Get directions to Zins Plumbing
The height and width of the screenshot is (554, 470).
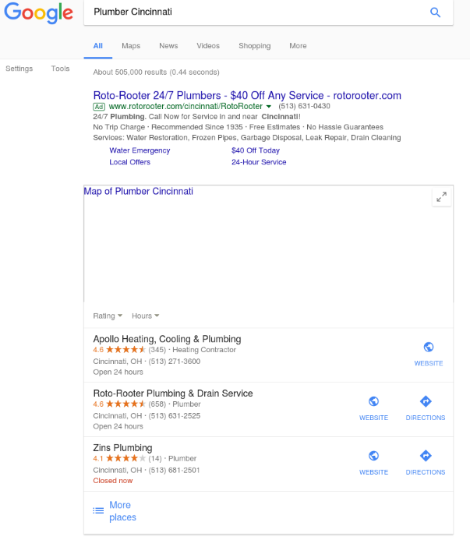coord(426,456)
